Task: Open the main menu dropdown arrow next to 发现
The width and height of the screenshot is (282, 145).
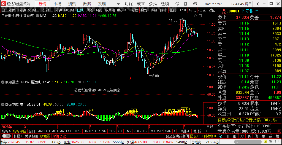Action: click(118, 4)
